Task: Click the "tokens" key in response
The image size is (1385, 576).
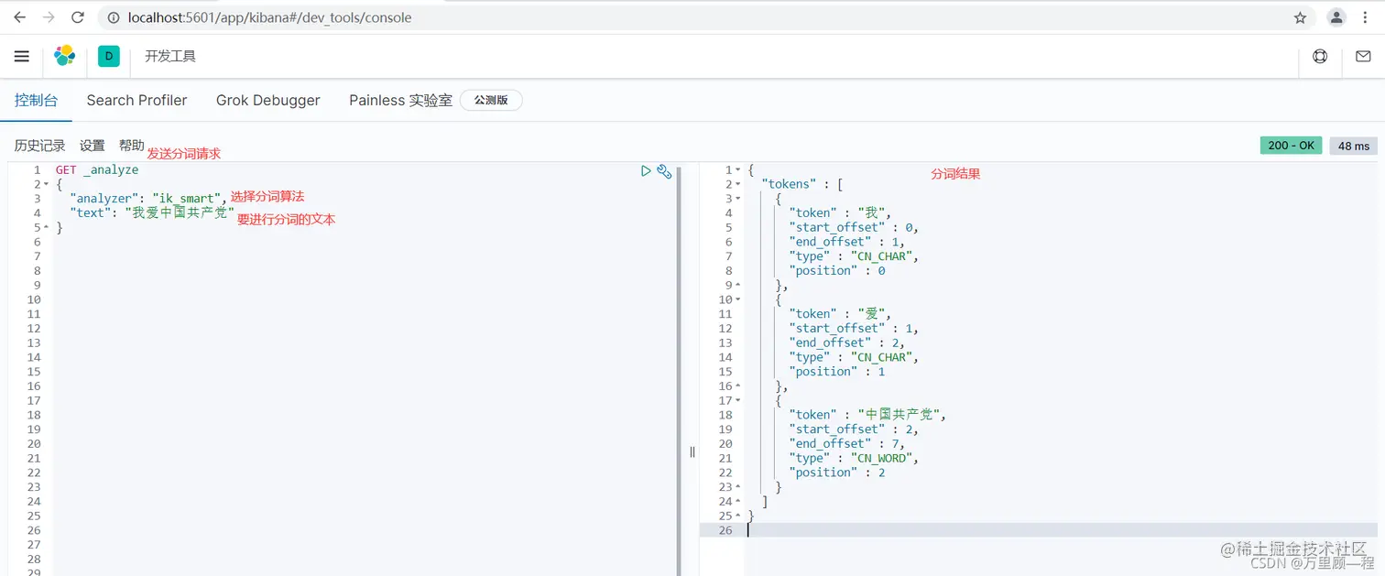Action: click(x=789, y=184)
